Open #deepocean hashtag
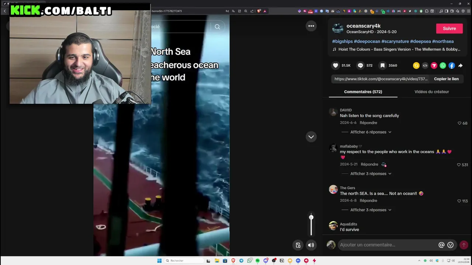Screen dimensions: 472x265 click(x=367, y=41)
